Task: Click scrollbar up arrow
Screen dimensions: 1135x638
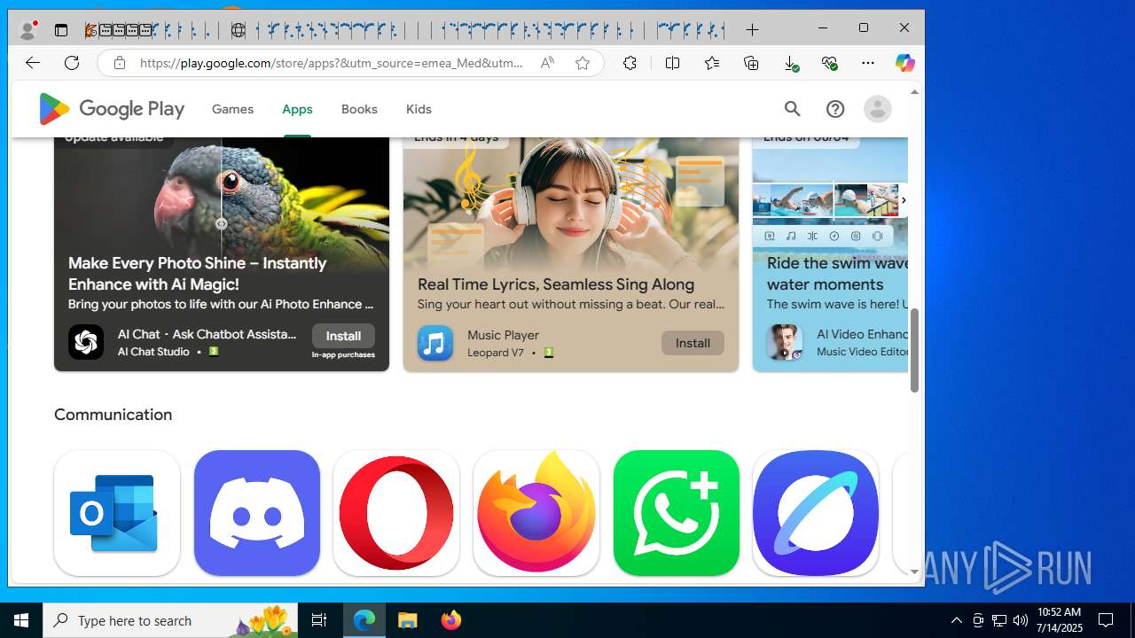Action: coord(914,91)
